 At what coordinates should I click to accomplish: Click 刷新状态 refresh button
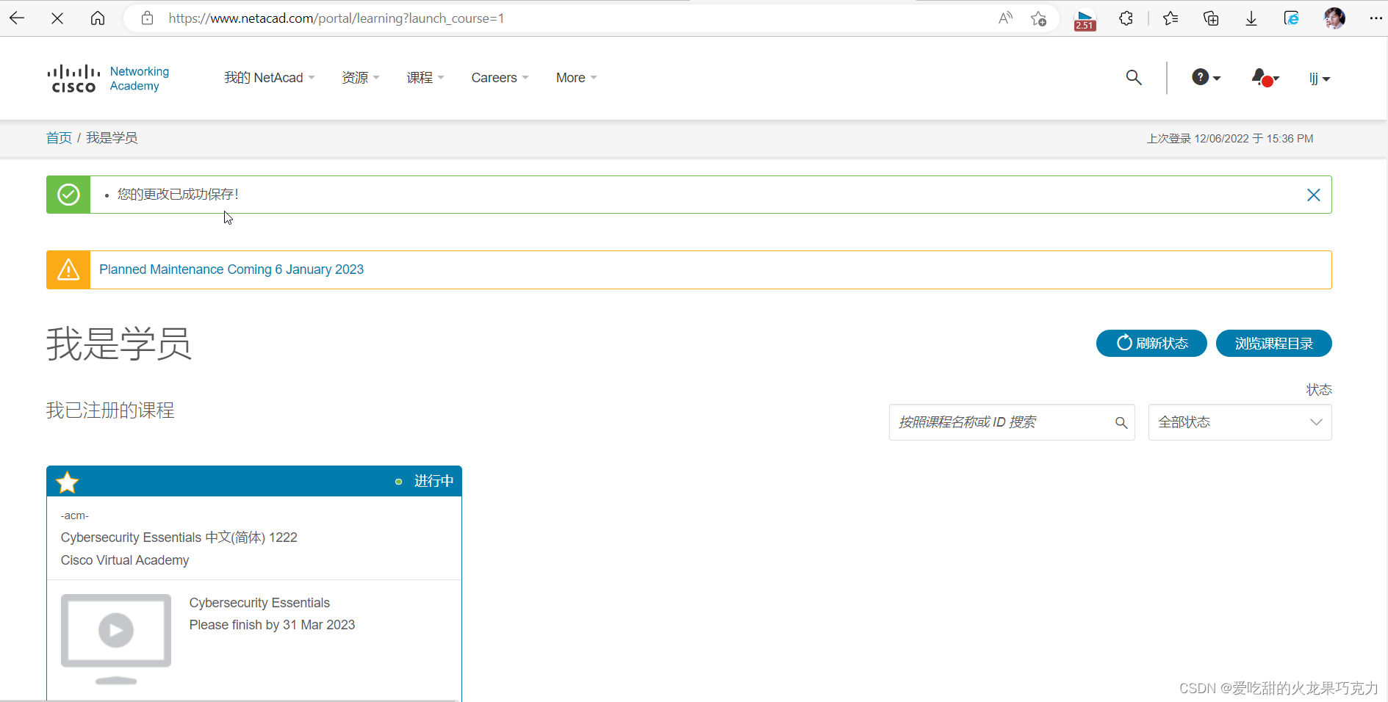[1151, 344]
